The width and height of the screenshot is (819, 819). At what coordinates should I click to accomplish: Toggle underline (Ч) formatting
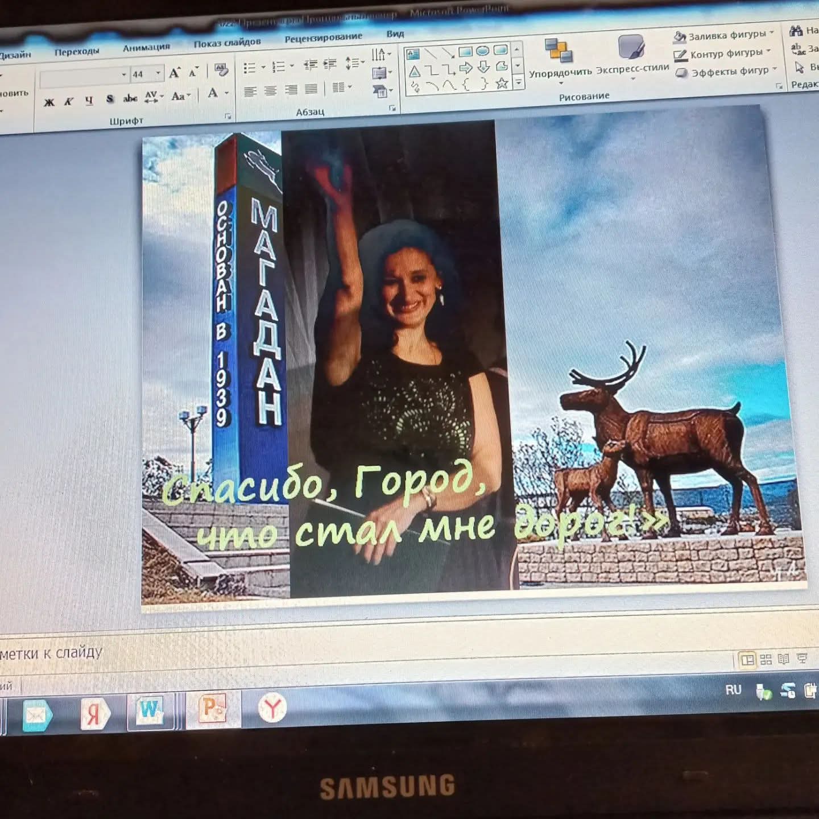tap(89, 101)
